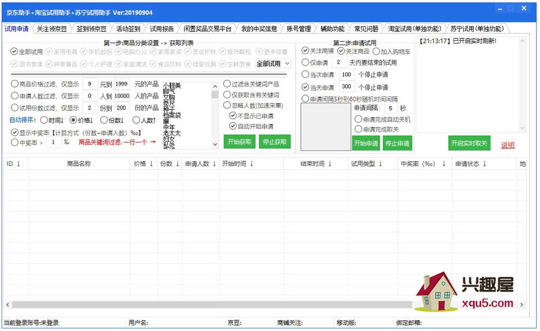Viewport: 540px width, 331px height.
Task: Open the red 说明 link
Action: pyautogui.click(x=508, y=145)
